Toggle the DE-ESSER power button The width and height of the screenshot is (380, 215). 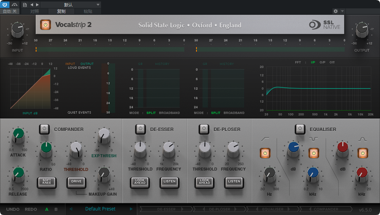pyautogui.click(x=140, y=129)
